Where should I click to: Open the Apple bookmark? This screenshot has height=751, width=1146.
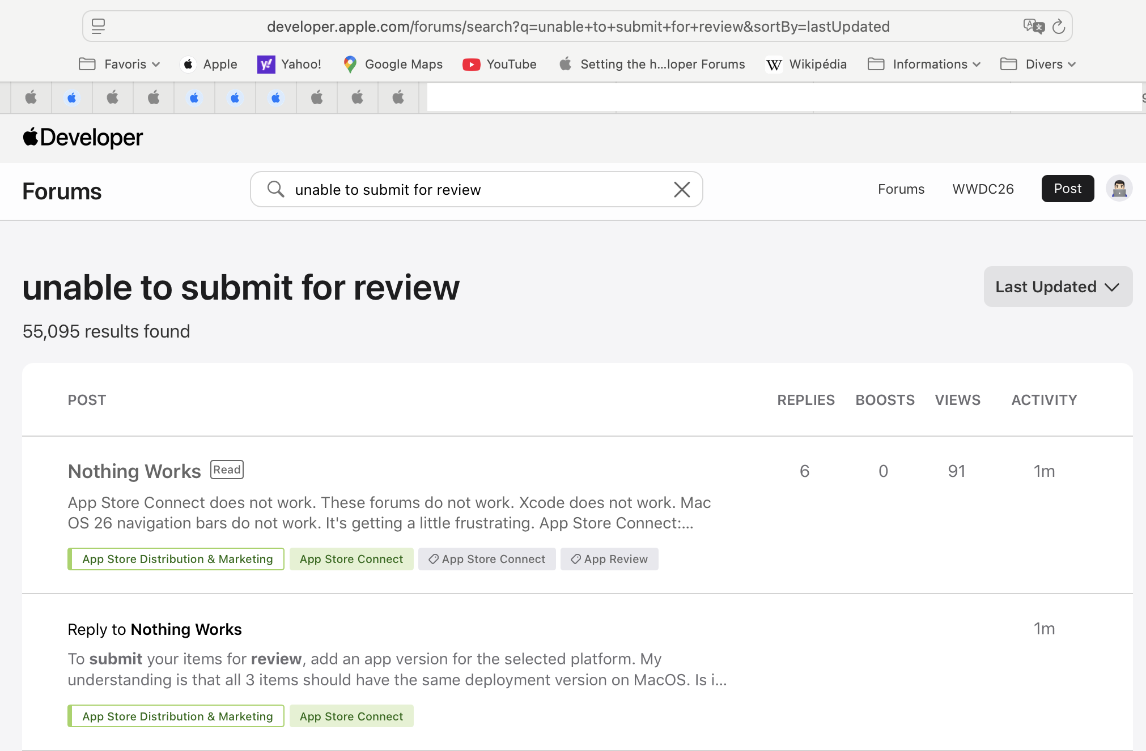point(209,64)
